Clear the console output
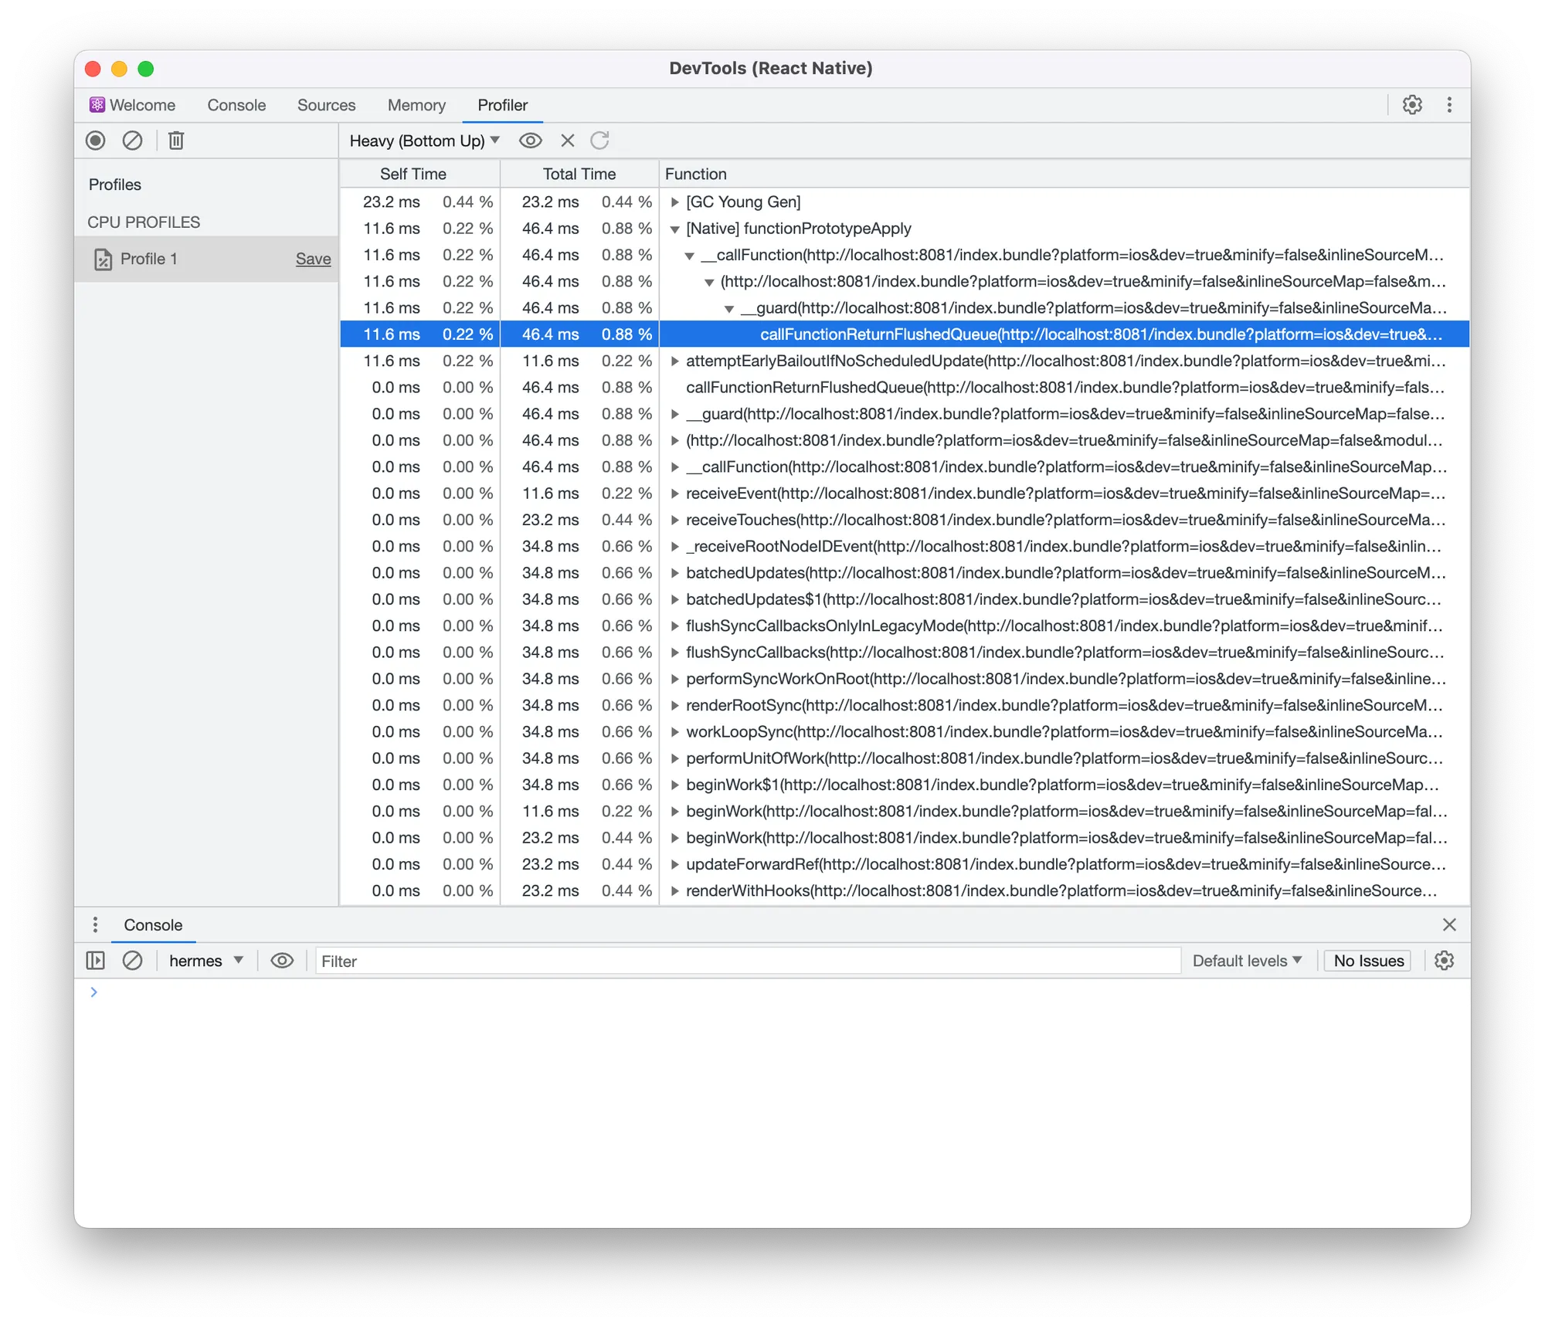The width and height of the screenshot is (1545, 1326). click(133, 961)
